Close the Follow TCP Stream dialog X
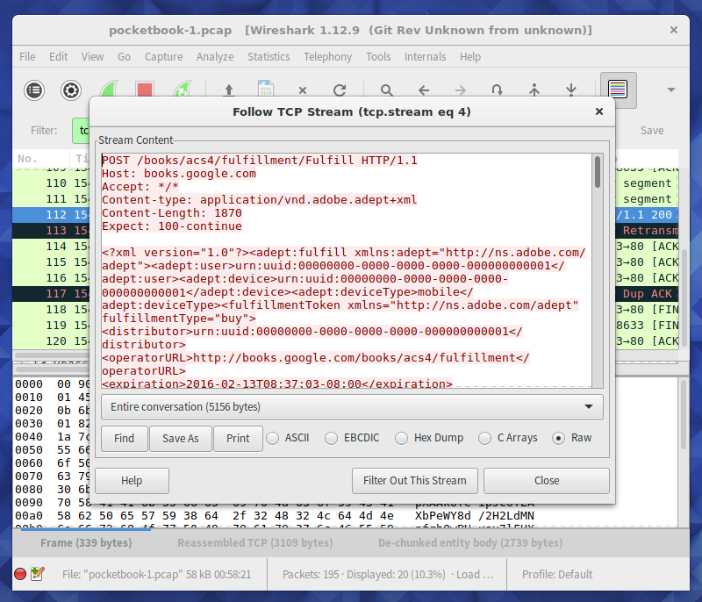The width and height of the screenshot is (702, 602). click(599, 111)
